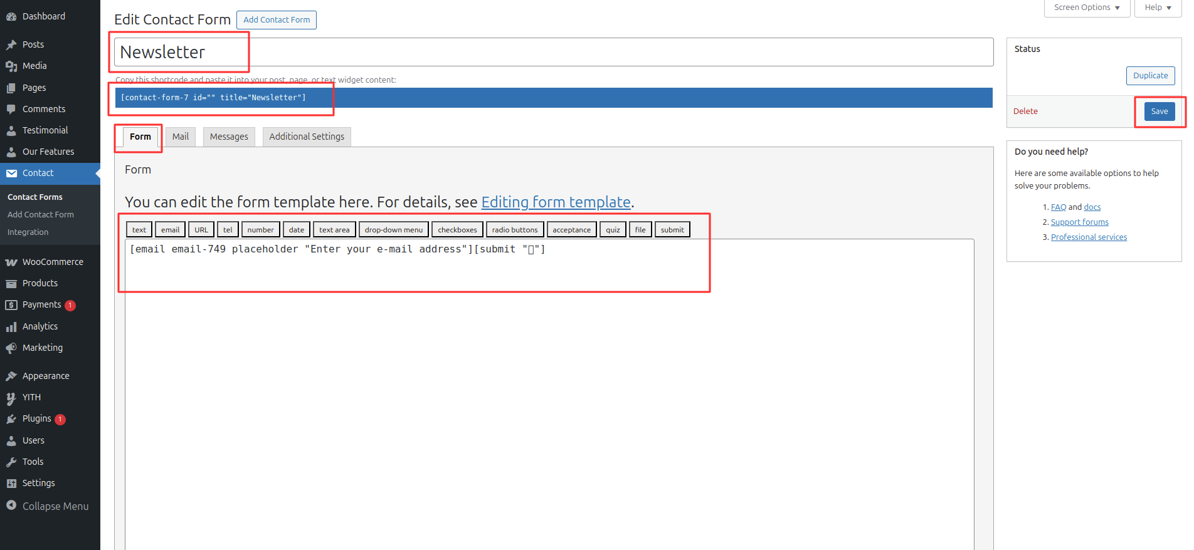The width and height of the screenshot is (1194, 550).
Task: Open the Integration submenu item
Action: click(x=28, y=232)
